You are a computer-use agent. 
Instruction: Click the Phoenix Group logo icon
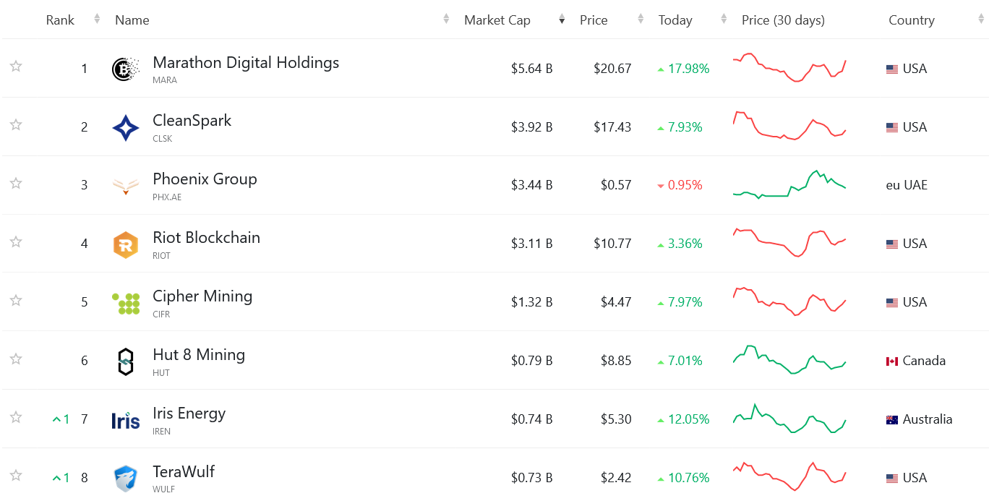point(126,187)
